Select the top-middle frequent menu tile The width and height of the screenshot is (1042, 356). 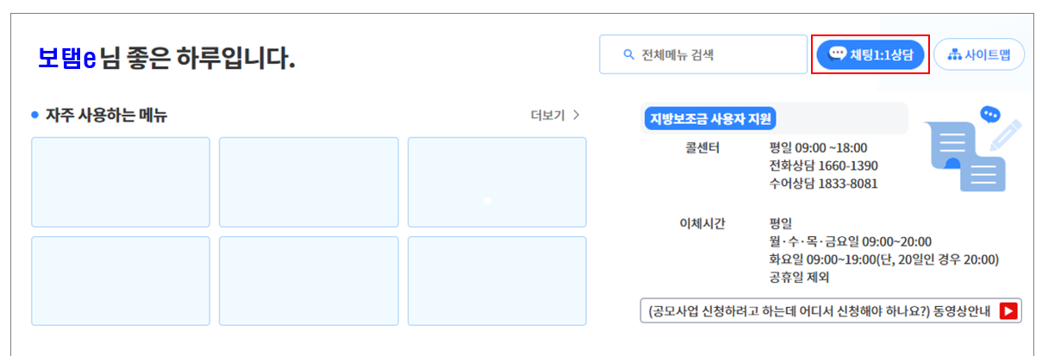tap(309, 182)
